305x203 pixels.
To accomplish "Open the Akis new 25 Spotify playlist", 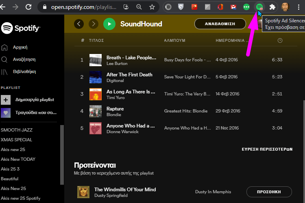I will [21, 199].
